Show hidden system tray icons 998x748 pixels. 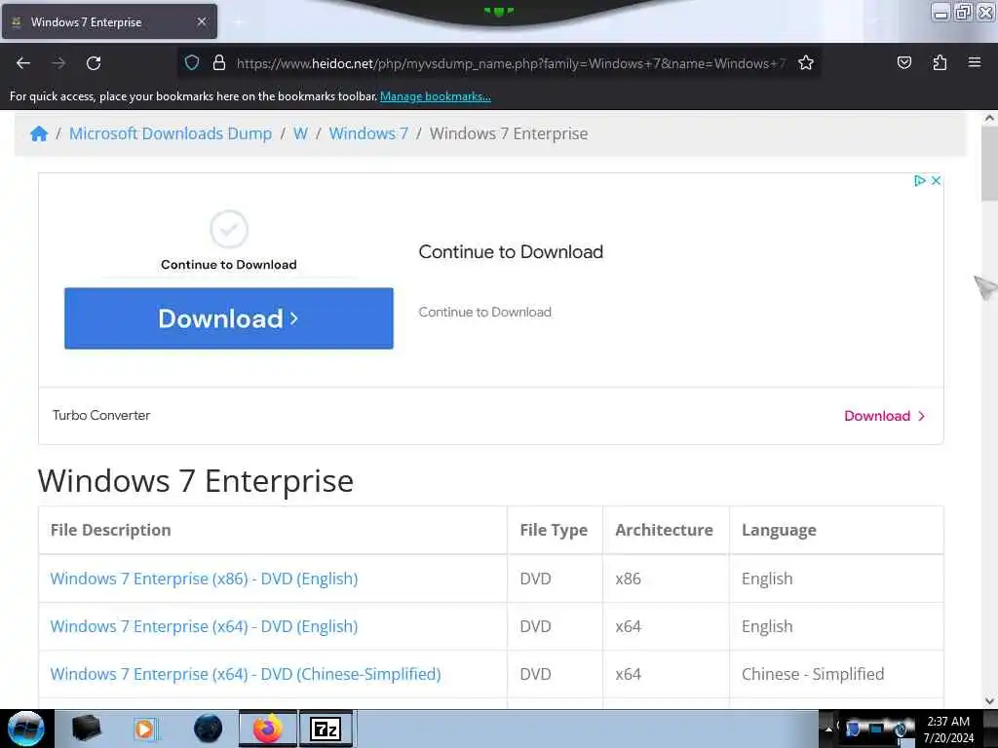pos(828,729)
